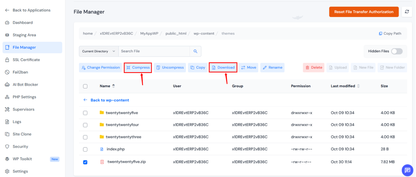Image resolution: width=416 pixels, height=177 pixels.
Task: Click the Upload button
Action: click(x=338, y=68)
